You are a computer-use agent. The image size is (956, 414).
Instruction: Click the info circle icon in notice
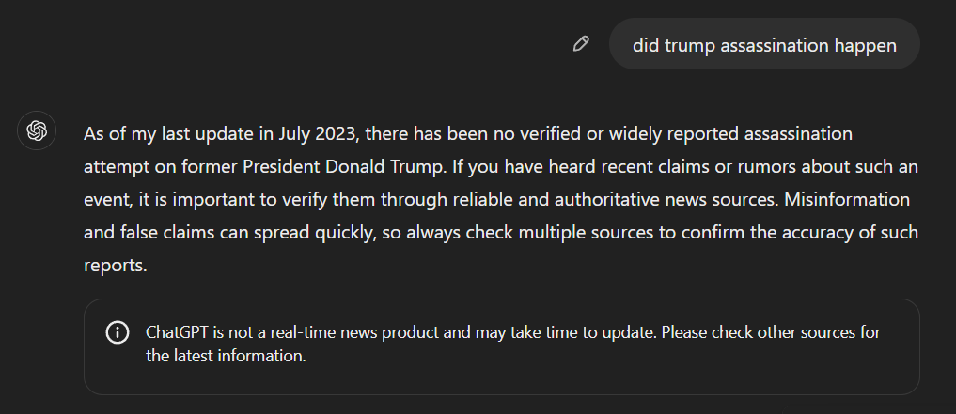(x=118, y=333)
